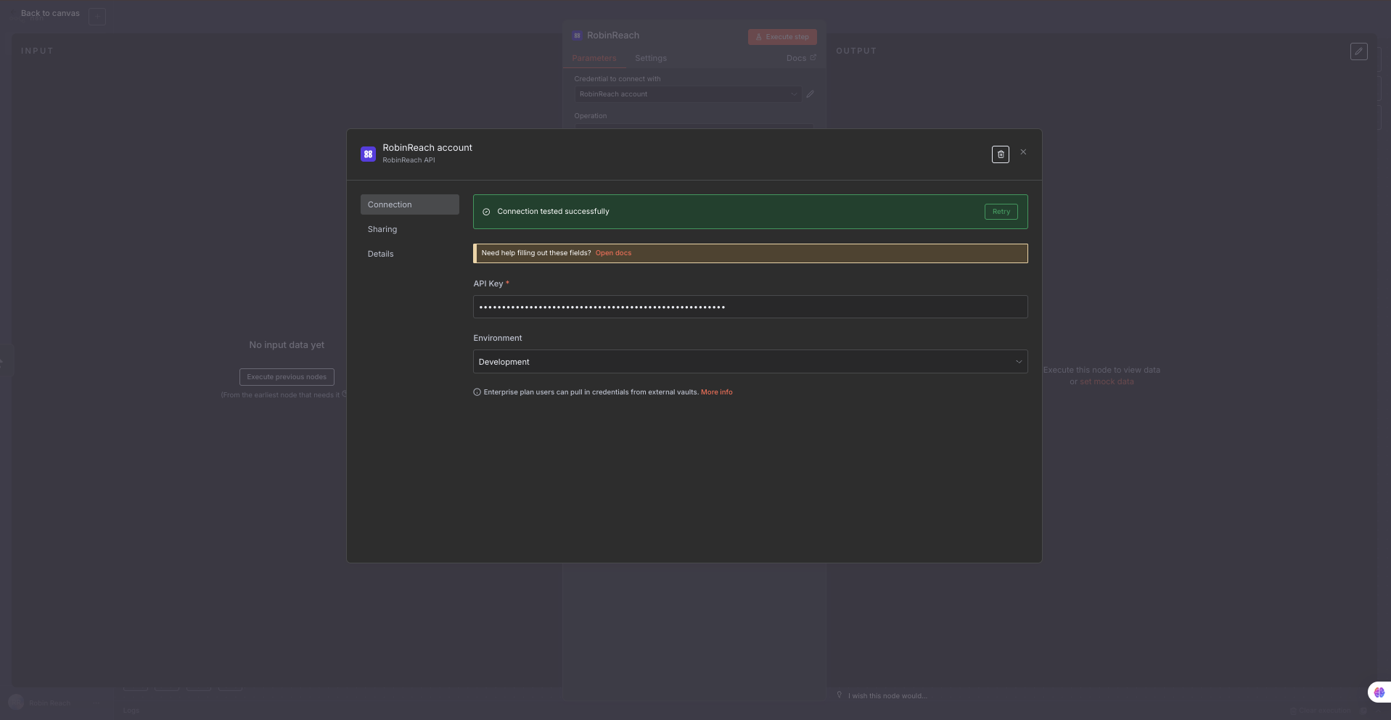Select the Connection tab in the credential dialog

[409, 204]
